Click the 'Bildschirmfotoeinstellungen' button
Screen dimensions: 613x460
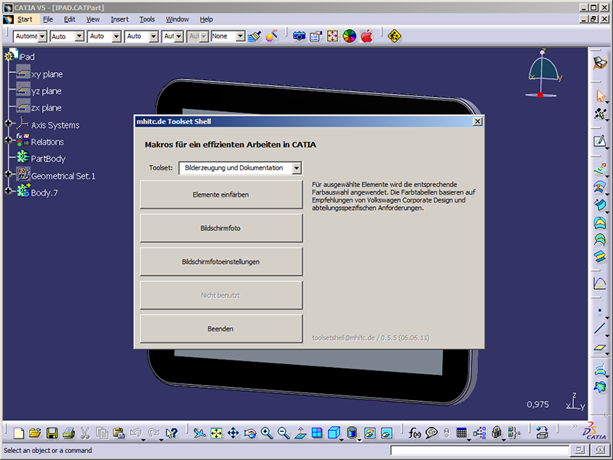[221, 261]
